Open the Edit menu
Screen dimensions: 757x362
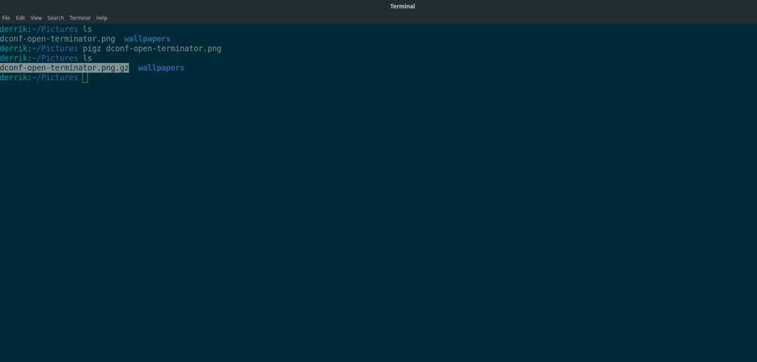point(21,18)
